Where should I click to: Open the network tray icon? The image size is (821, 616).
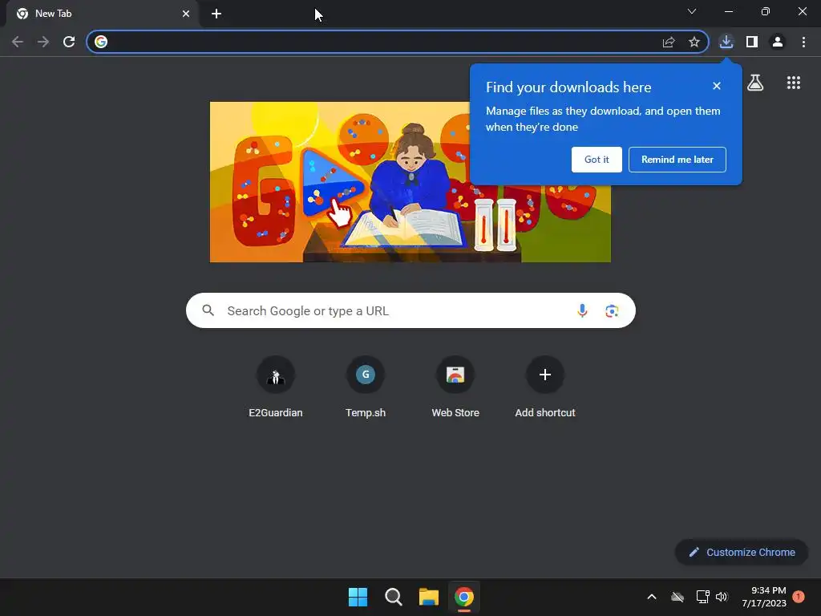pos(702,597)
